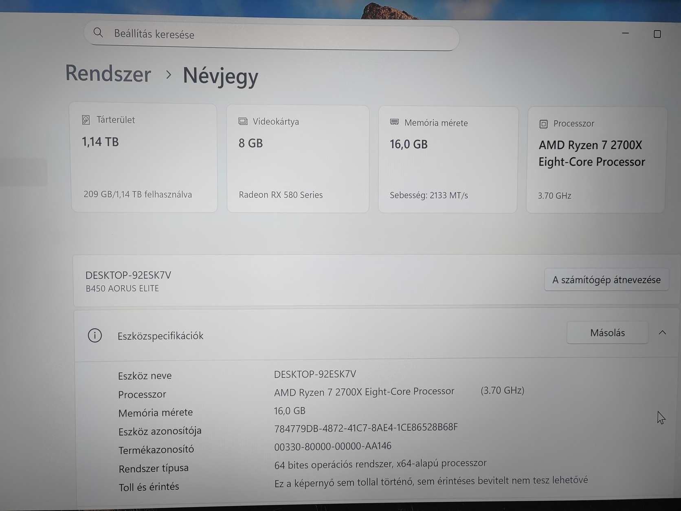The height and width of the screenshot is (511, 681).
Task: Click the Tárterület storage icon
Action: click(x=86, y=120)
